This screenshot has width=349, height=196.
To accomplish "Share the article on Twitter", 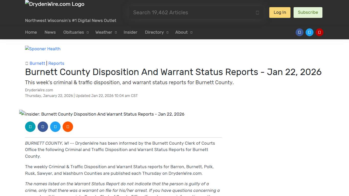I will point(55,127).
